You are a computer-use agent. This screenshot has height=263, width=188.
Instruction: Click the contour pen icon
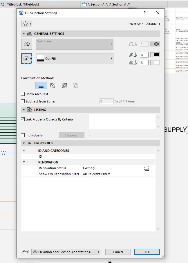133,44
